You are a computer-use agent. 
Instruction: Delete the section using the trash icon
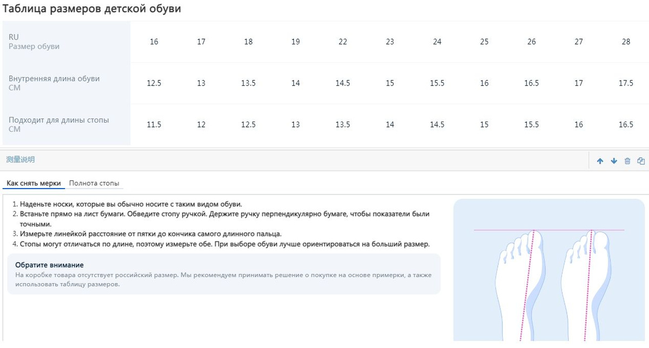[x=627, y=161]
